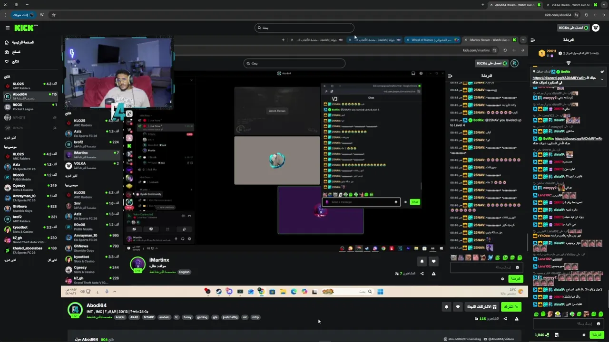Open the 2RK11 leaderboard badge
This screenshot has width=609, height=342.
click(541, 53)
